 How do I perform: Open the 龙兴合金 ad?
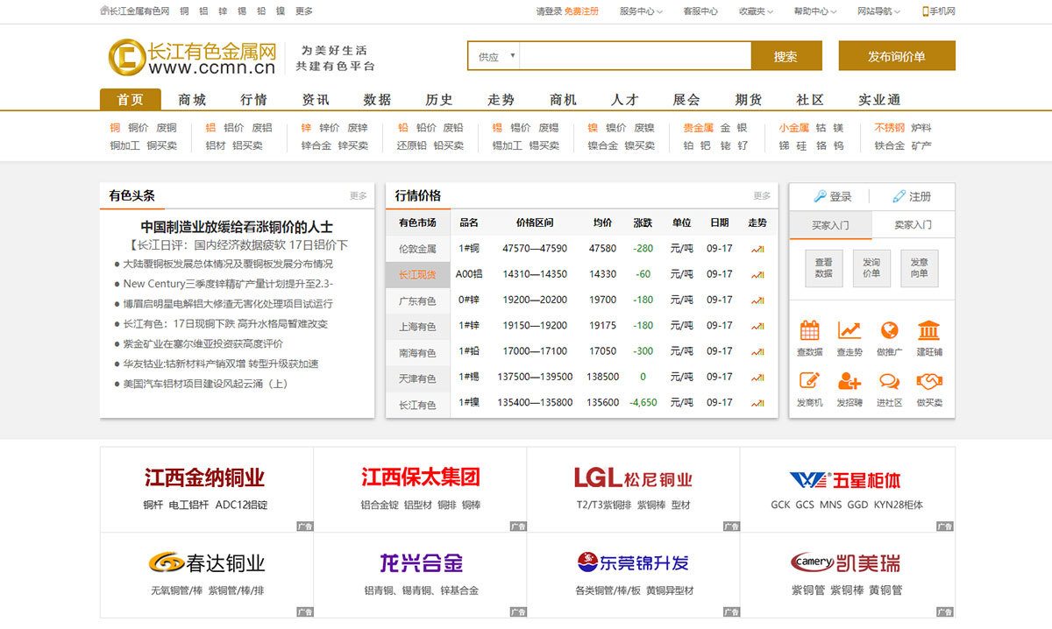point(420,562)
